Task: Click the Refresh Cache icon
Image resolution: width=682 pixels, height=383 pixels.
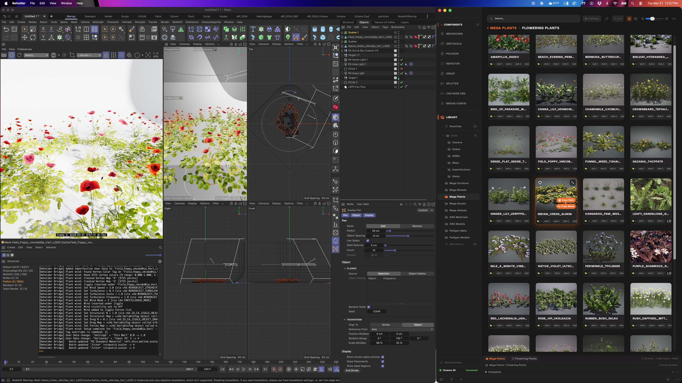Action: pyautogui.click(x=441, y=363)
